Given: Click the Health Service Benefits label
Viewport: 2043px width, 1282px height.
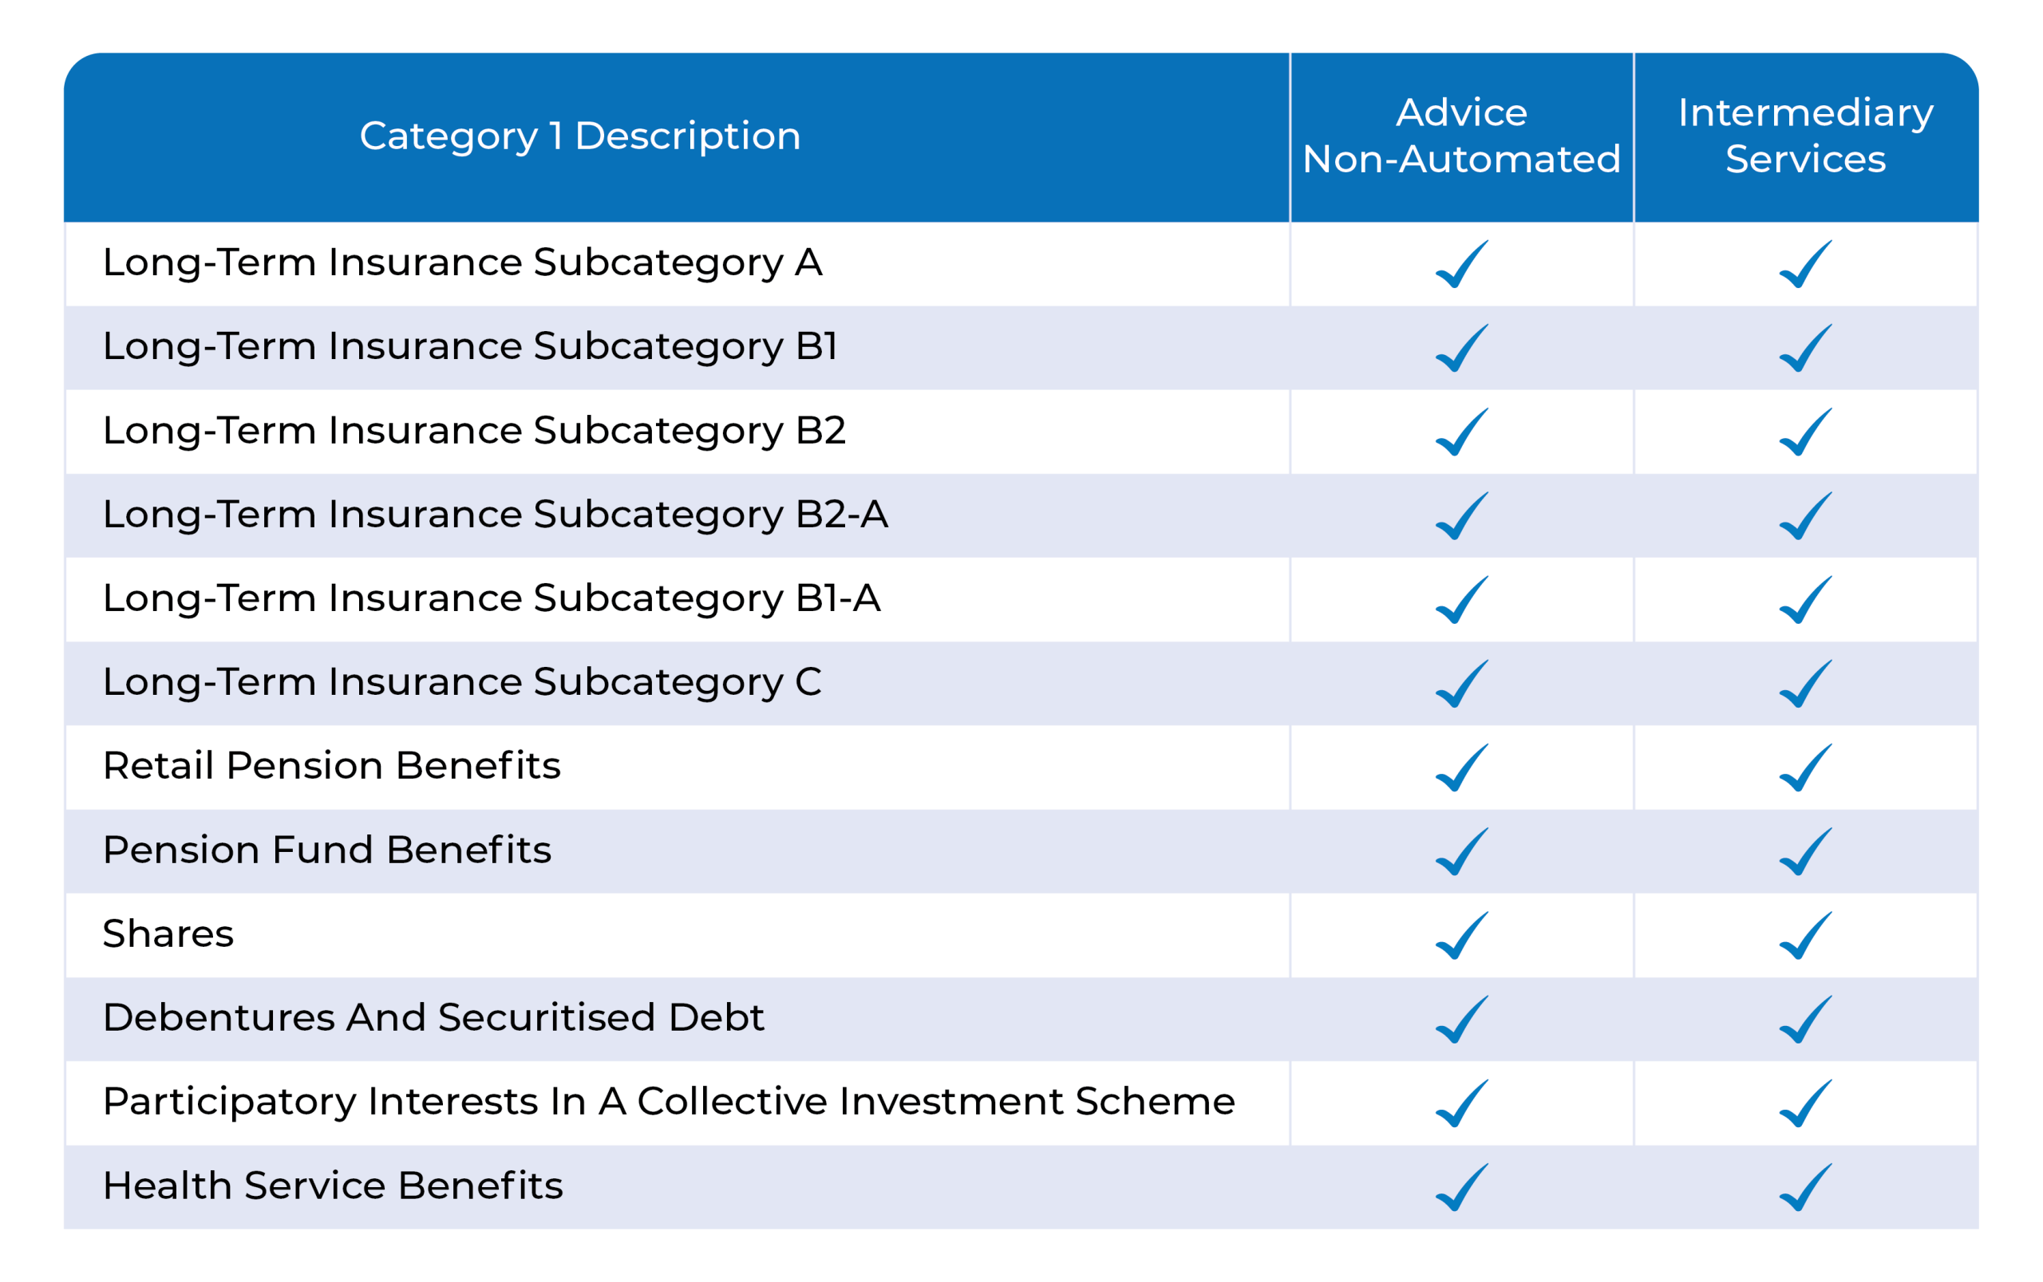Looking at the screenshot, I should tap(333, 1185).
